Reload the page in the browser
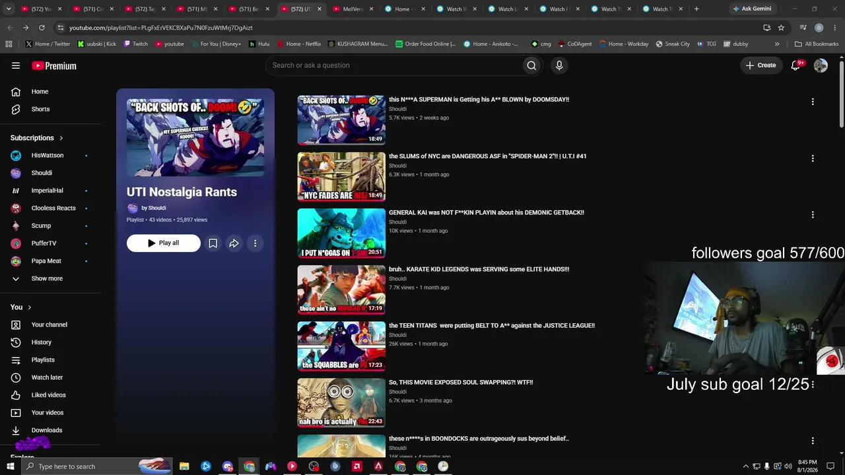The width and height of the screenshot is (845, 475). [x=42, y=28]
